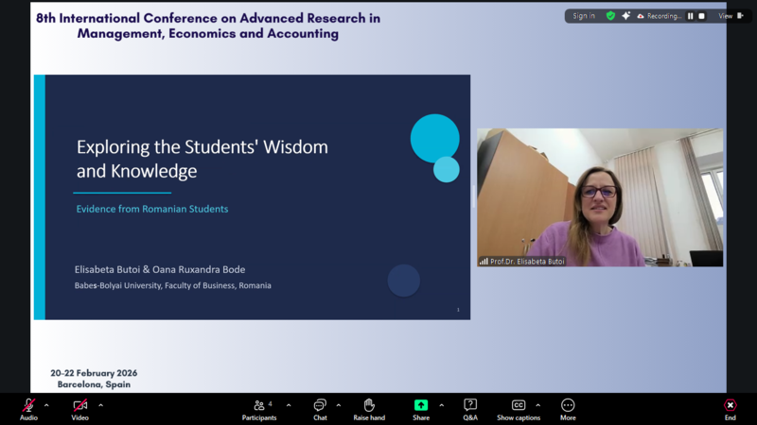Screen dimensions: 757x425
Task: Turn on camera with Video button
Action: point(80,407)
